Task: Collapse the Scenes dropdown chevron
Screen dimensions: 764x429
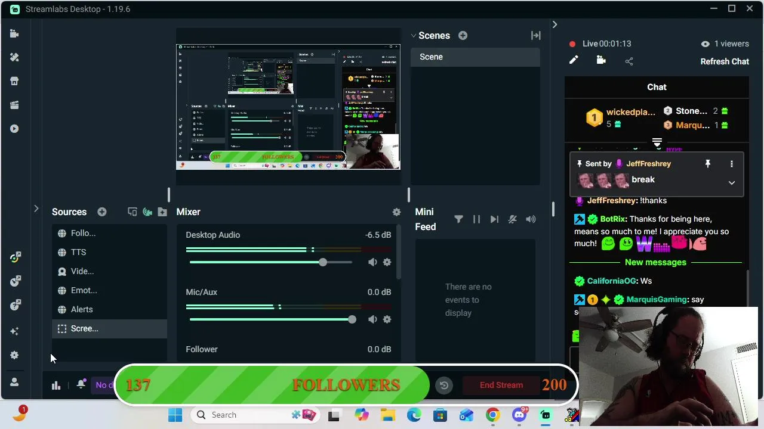Action: tap(413, 36)
